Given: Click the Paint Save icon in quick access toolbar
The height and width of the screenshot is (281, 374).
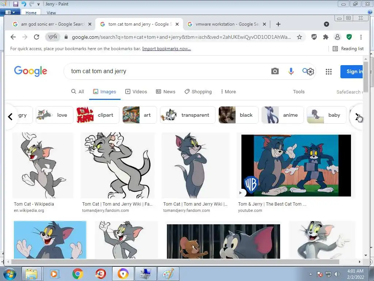Looking at the screenshot, I should pos(15,4).
